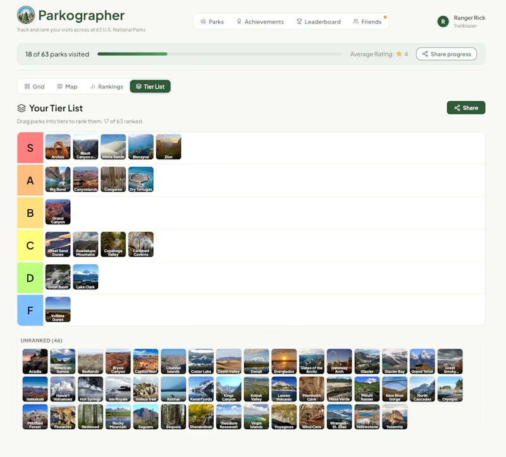Image resolution: width=506 pixels, height=457 pixels.
Task: Pick the unranked Redwood tile
Action: pos(90,417)
